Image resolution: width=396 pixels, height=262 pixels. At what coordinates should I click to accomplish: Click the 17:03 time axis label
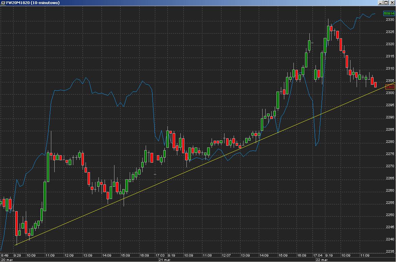(160, 256)
